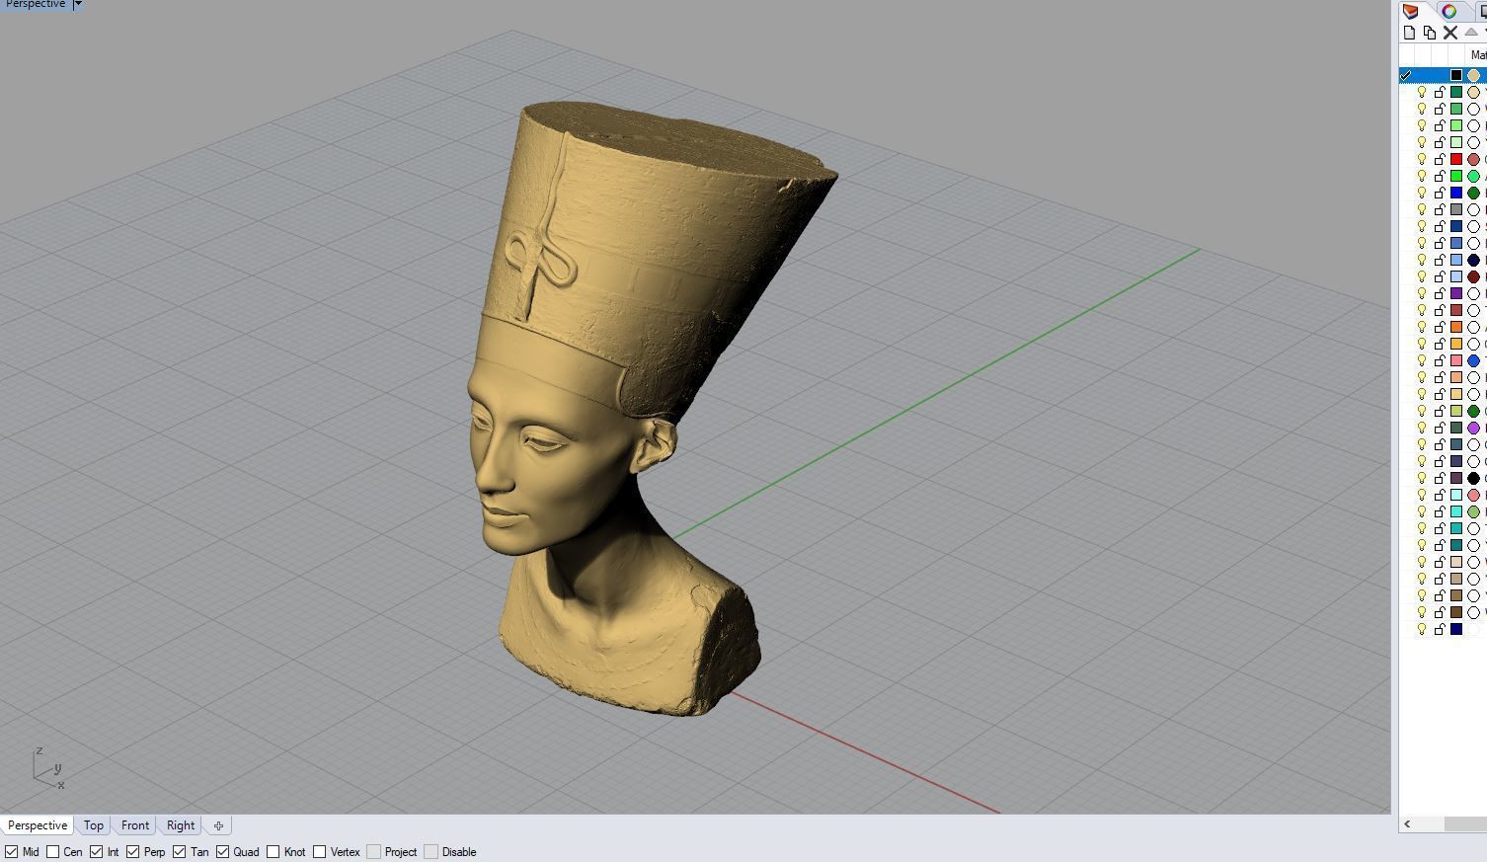The width and height of the screenshot is (1487, 862).
Task: Open the red layer color swatch
Action: (x=1456, y=159)
